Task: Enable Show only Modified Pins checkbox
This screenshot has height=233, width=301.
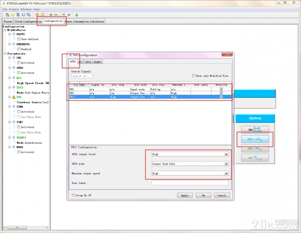Action: (194, 76)
